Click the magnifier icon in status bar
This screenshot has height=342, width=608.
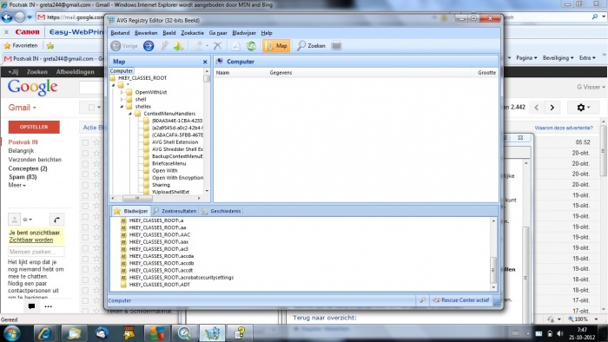point(422,300)
